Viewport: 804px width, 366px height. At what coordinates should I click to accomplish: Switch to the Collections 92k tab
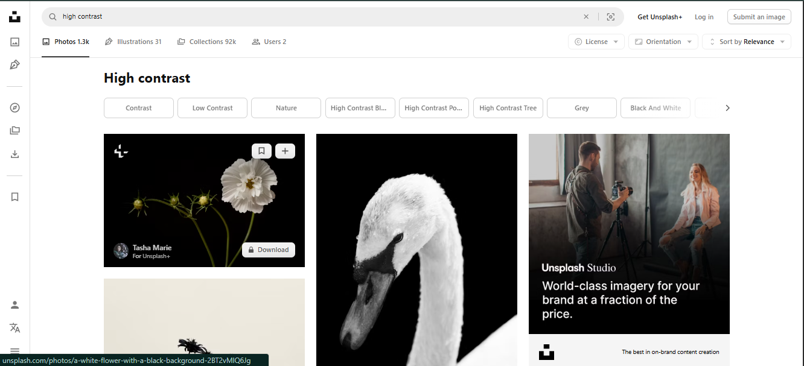[x=206, y=42]
